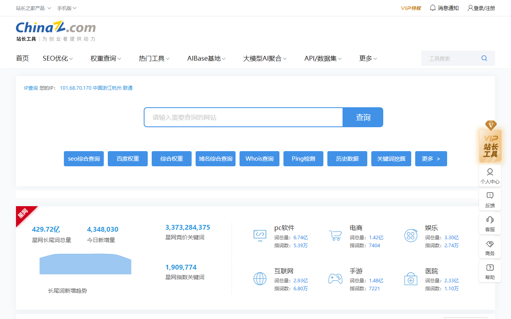The height and width of the screenshot is (319, 511).
Task: Click the pc软件 monitor icon
Action: click(260, 235)
